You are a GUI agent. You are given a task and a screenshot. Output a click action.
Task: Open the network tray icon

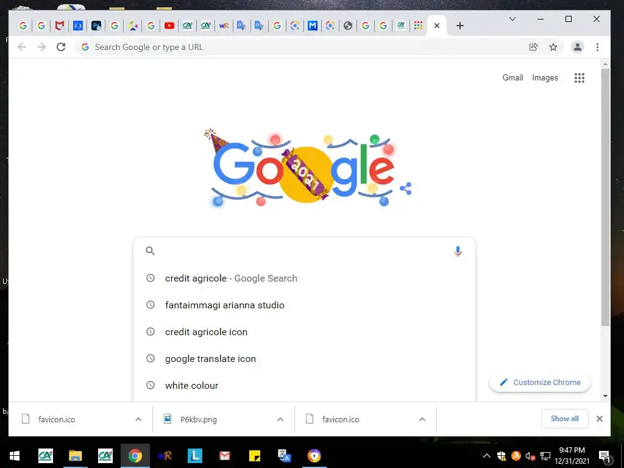pyautogui.click(x=545, y=456)
